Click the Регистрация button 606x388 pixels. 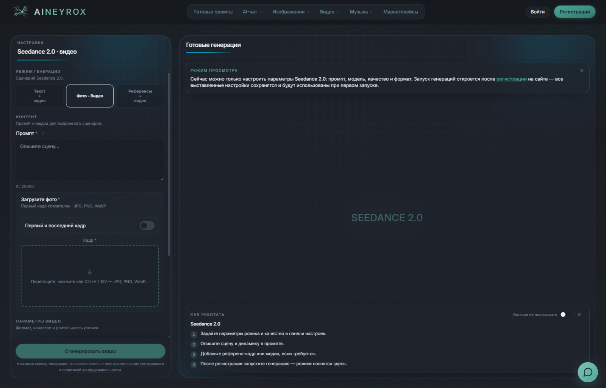pyautogui.click(x=575, y=12)
